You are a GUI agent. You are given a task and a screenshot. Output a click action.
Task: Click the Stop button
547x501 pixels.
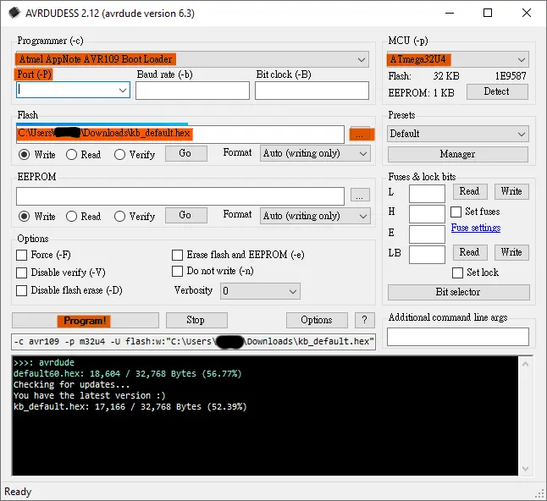click(196, 321)
